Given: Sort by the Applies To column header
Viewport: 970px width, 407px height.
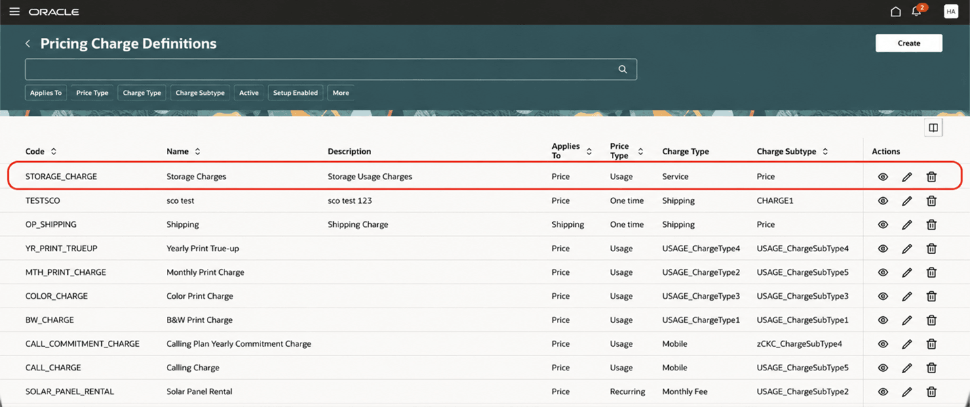Looking at the screenshot, I should click(589, 152).
